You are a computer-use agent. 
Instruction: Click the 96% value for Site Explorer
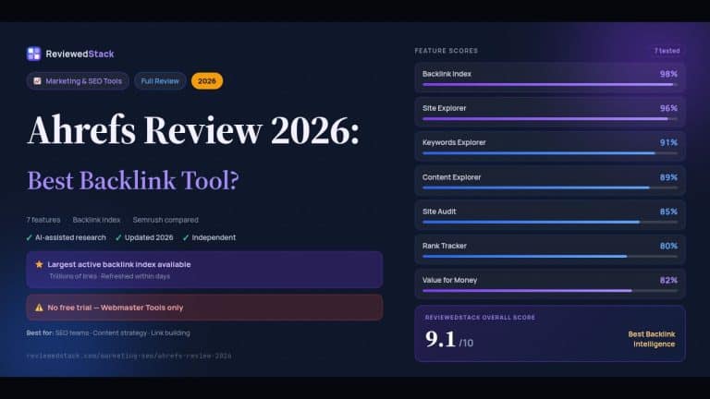[668, 109]
